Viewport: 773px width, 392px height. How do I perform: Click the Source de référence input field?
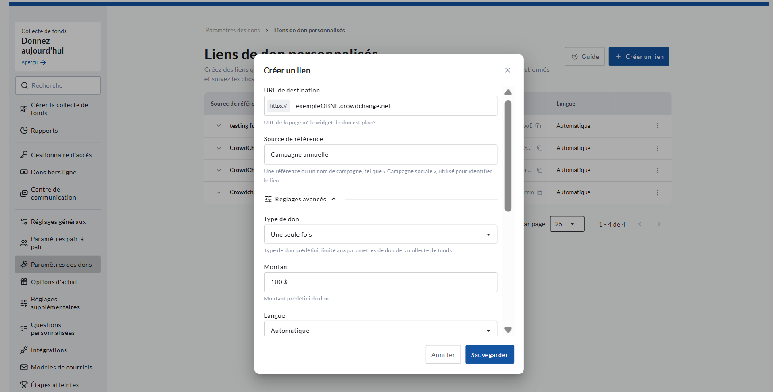tap(381, 154)
